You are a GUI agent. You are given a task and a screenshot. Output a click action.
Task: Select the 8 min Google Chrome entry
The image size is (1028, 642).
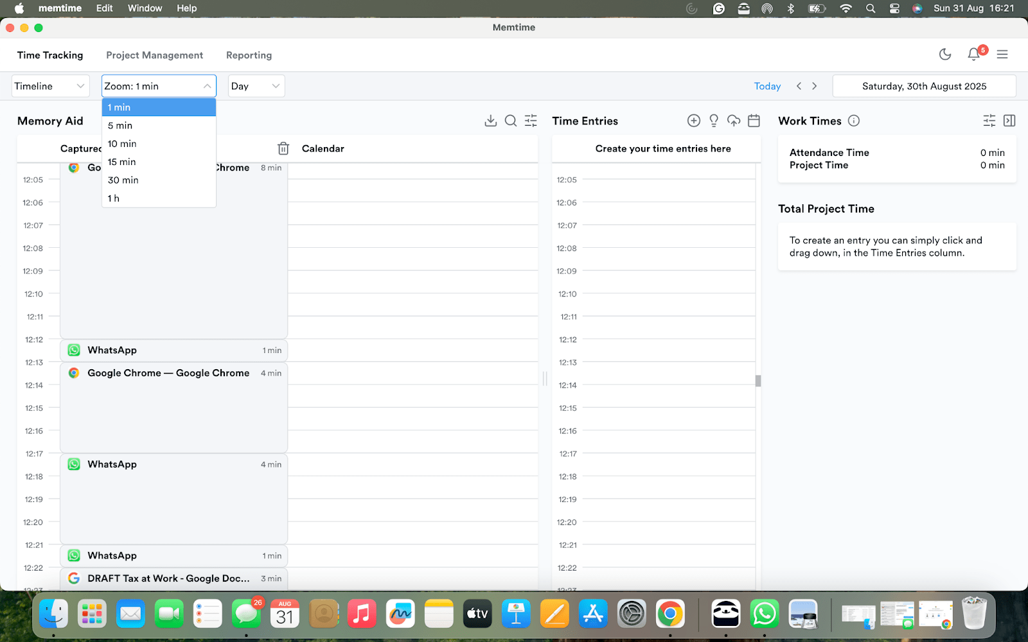(x=173, y=250)
